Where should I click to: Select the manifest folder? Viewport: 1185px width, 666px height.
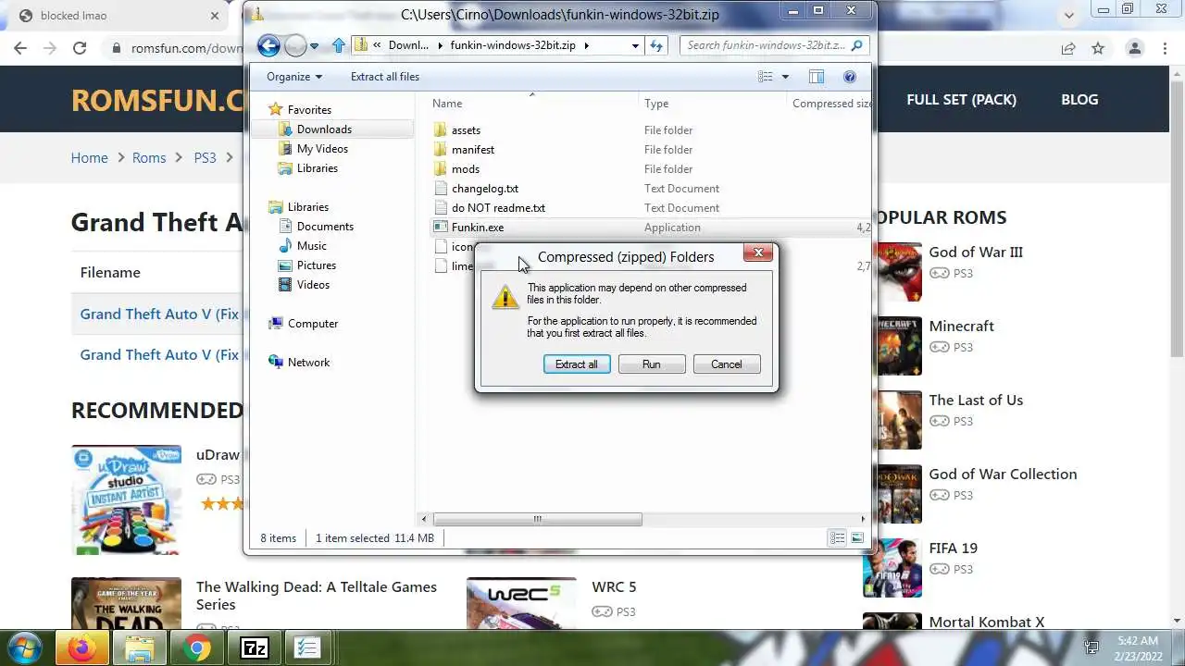(473, 150)
